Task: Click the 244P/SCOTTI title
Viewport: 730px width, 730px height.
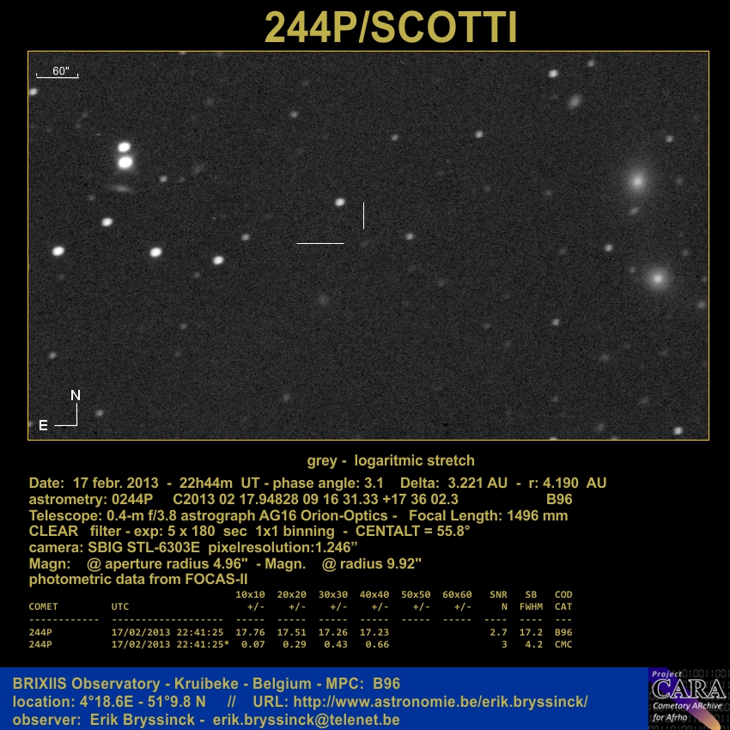Action: (x=391, y=27)
